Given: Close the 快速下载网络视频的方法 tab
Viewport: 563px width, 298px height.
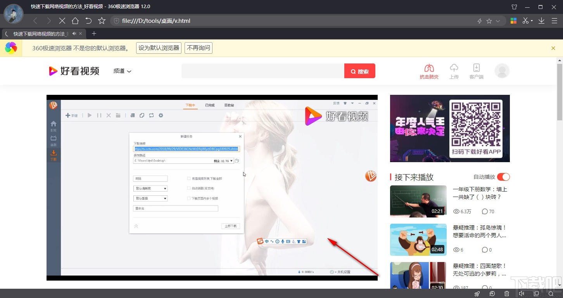Looking at the screenshot, I should [81, 34].
